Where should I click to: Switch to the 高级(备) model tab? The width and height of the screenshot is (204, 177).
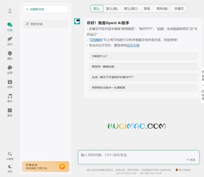pos(162,9)
